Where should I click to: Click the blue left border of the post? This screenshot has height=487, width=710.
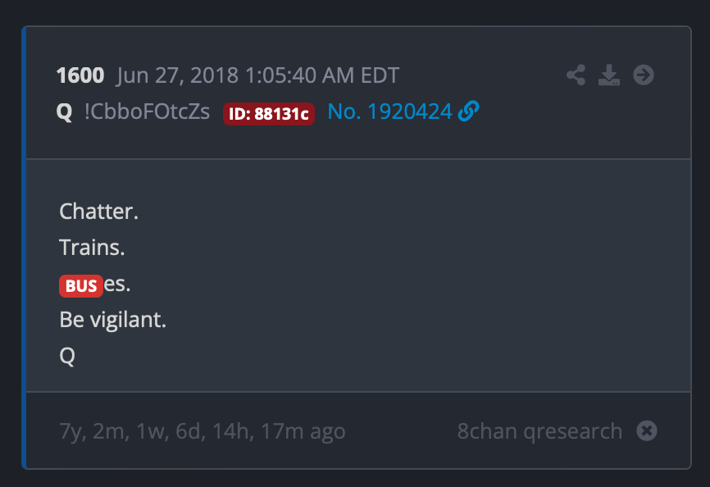[24, 247]
